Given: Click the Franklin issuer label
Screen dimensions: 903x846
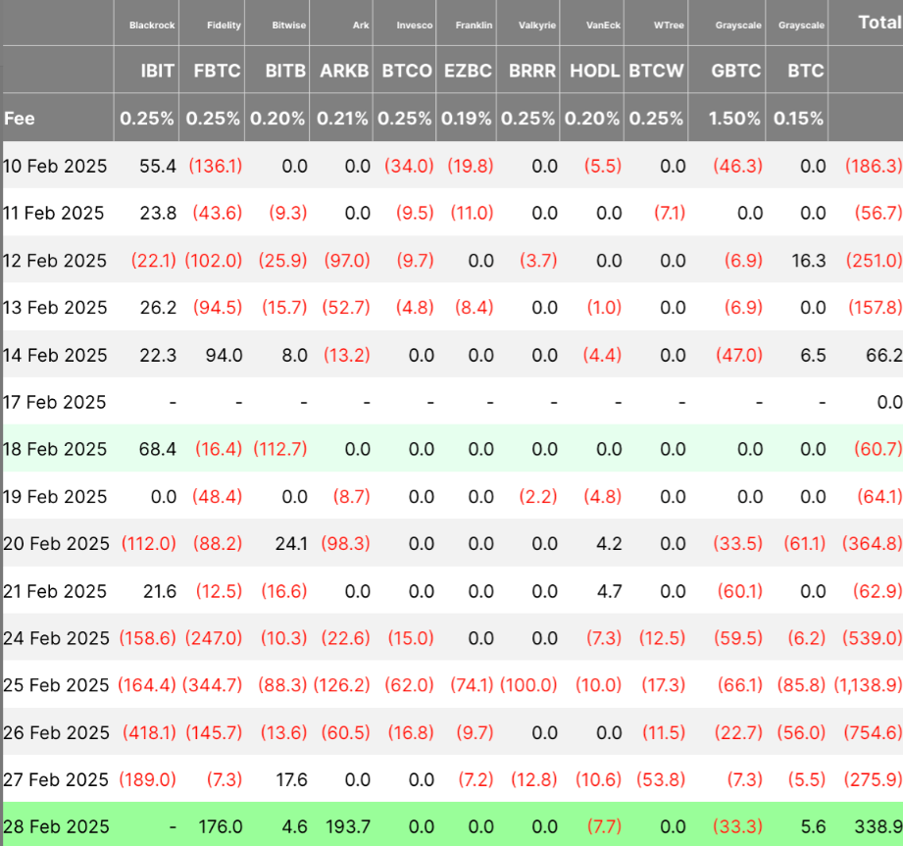Looking at the screenshot, I should (x=474, y=25).
